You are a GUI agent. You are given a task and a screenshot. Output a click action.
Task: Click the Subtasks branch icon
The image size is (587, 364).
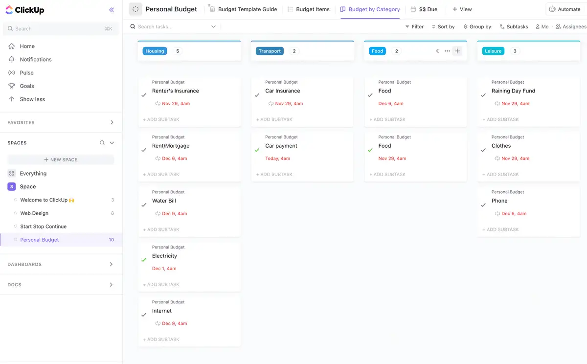pyautogui.click(x=502, y=26)
